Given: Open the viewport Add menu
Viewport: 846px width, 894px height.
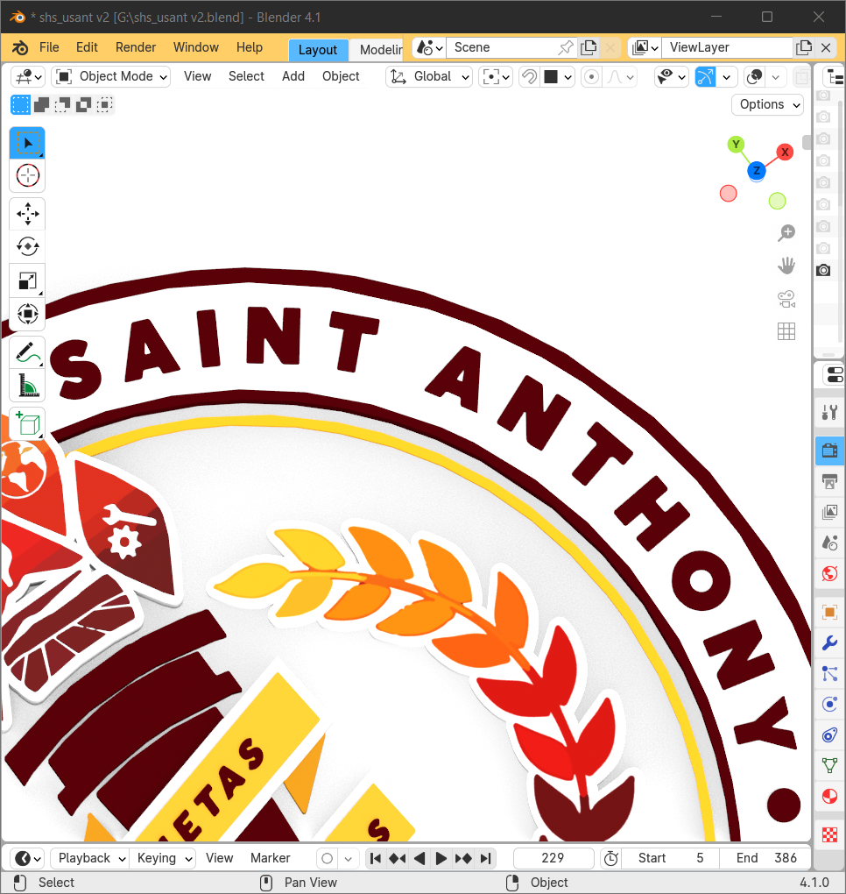Looking at the screenshot, I should (293, 76).
